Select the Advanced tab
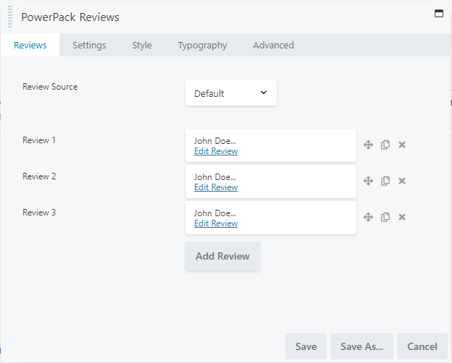 point(274,46)
